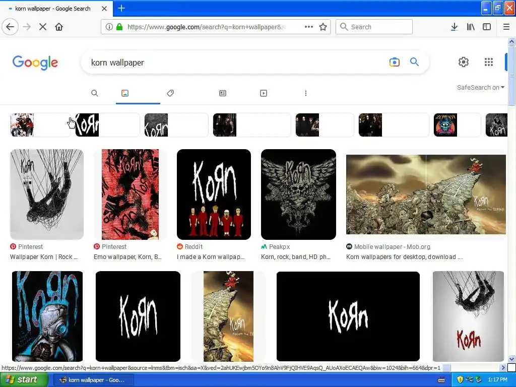The height and width of the screenshot is (387, 516).
Task: Open the tall Follow the Leader cliff image
Action: pyautogui.click(x=228, y=316)
